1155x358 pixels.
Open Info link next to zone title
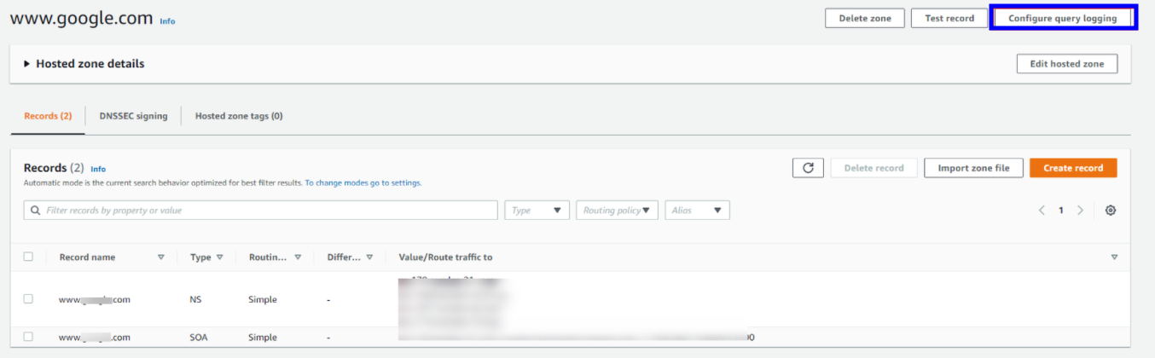[167, 21]
